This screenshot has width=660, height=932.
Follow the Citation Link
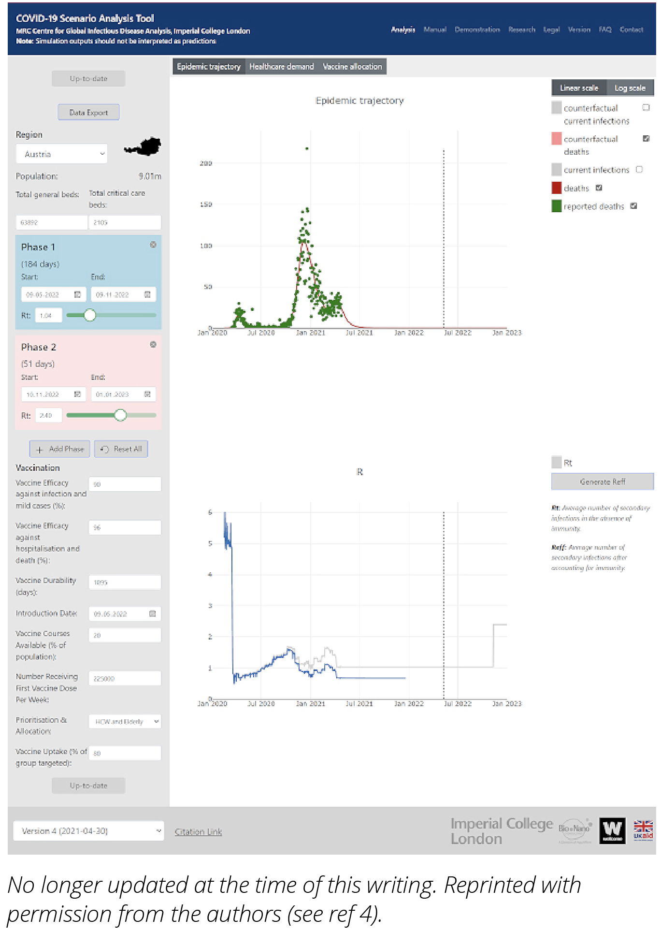pos(198,831)
